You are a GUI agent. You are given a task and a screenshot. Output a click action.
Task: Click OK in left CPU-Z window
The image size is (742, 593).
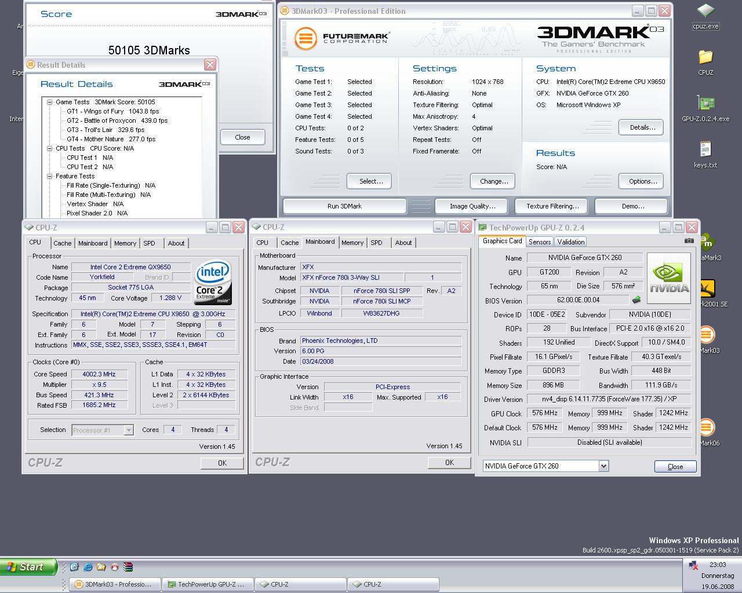click(x=222, y=463)
